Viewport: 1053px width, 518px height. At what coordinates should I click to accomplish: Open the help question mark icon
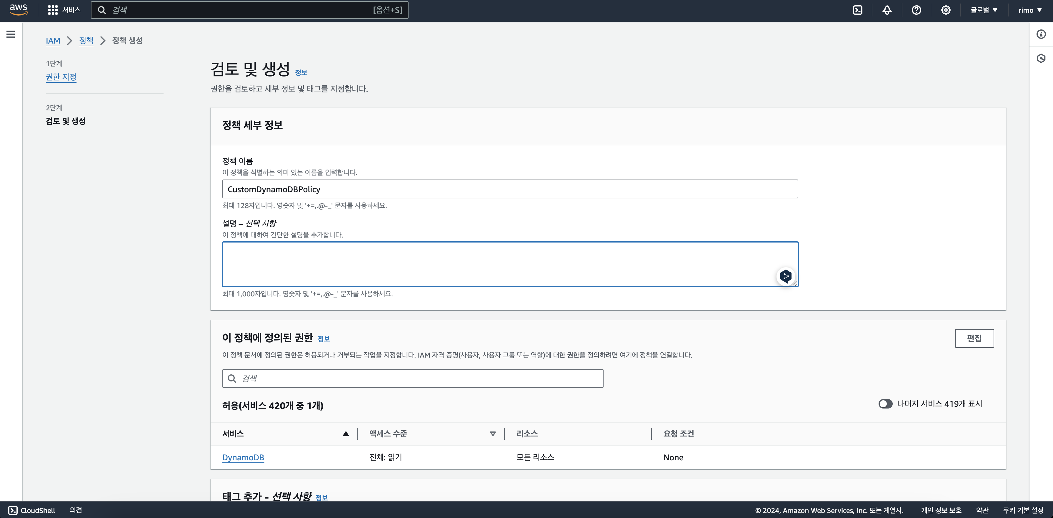coord(916,10)
